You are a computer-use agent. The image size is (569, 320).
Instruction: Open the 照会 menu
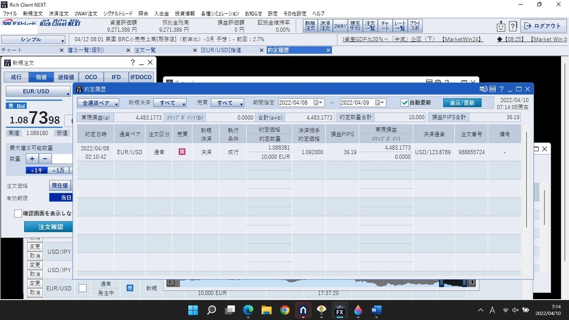[143, 14]
